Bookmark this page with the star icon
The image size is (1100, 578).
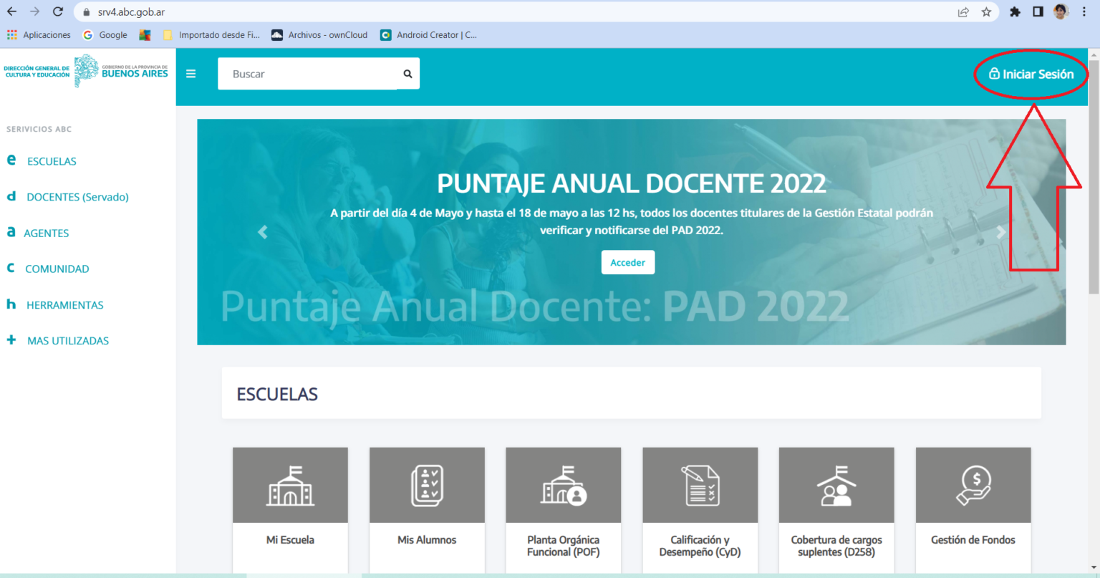coord(986,12)
